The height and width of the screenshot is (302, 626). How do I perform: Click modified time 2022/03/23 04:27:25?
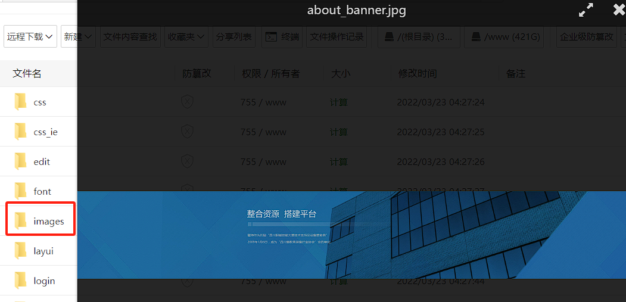441,132
